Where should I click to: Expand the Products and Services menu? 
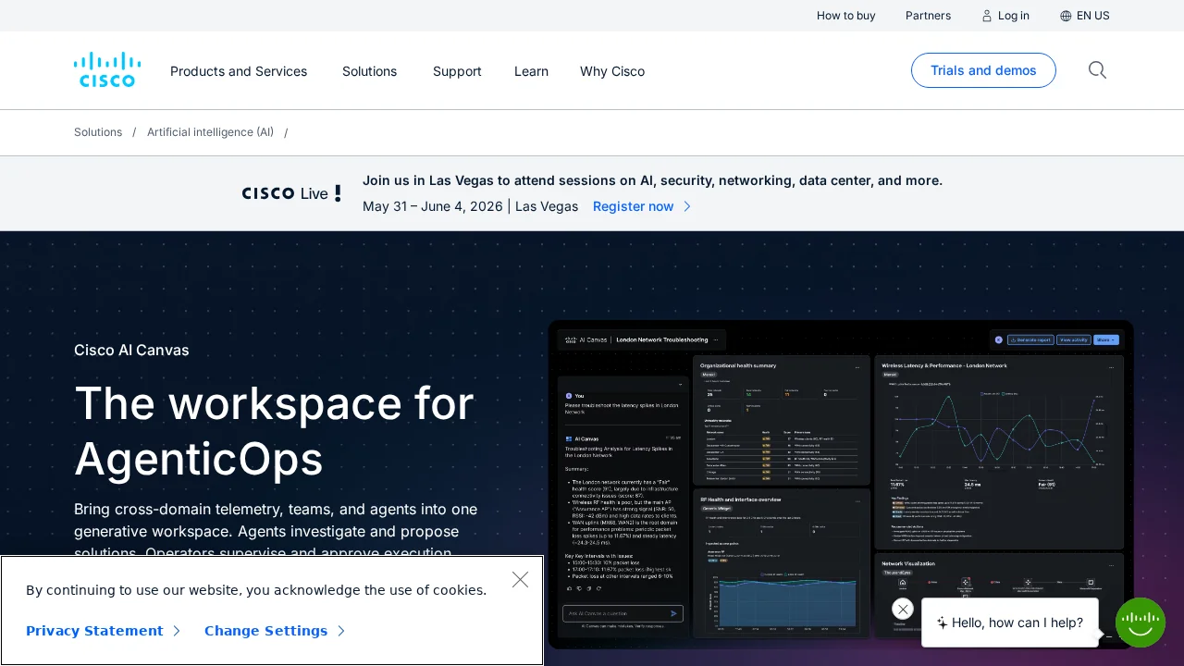pos(239,71)
